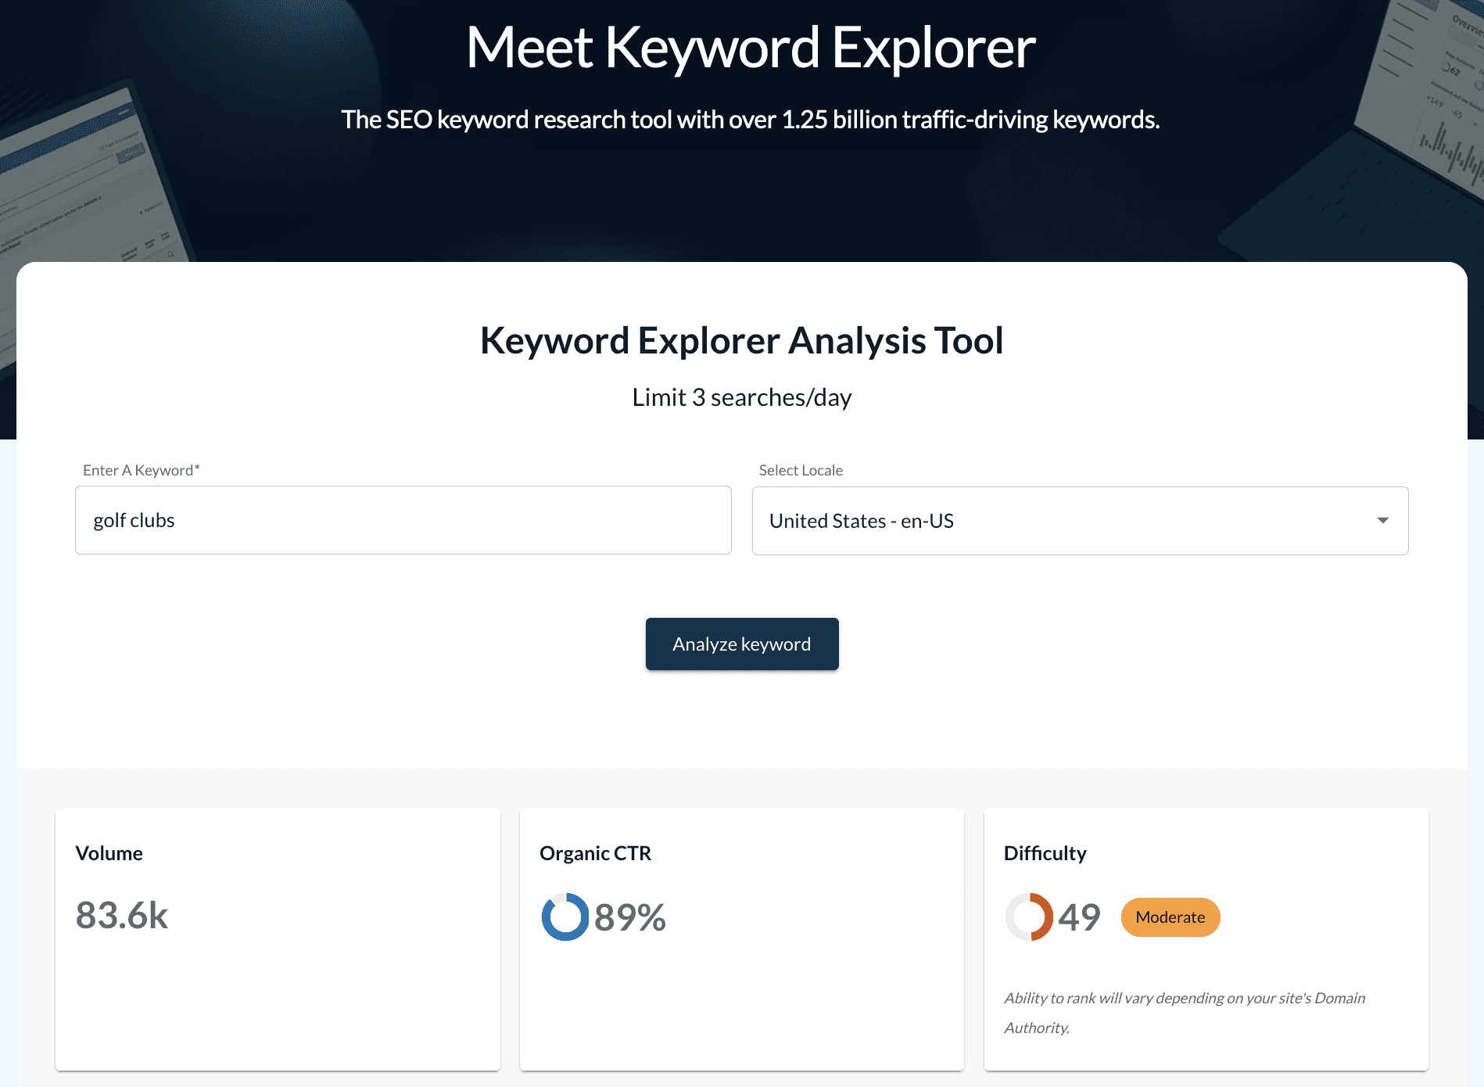
Task: Click the difficulty score 49
Action: coord(1079,917)
